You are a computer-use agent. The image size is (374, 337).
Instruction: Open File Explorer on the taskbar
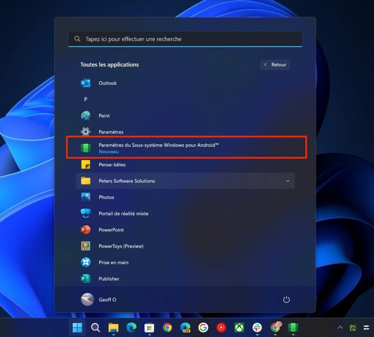click(113, 328)
